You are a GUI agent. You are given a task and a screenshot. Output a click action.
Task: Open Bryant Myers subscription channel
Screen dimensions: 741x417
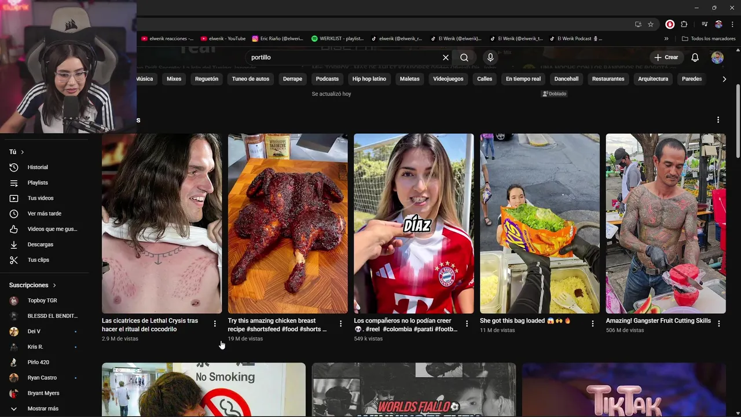click(44, 393)
